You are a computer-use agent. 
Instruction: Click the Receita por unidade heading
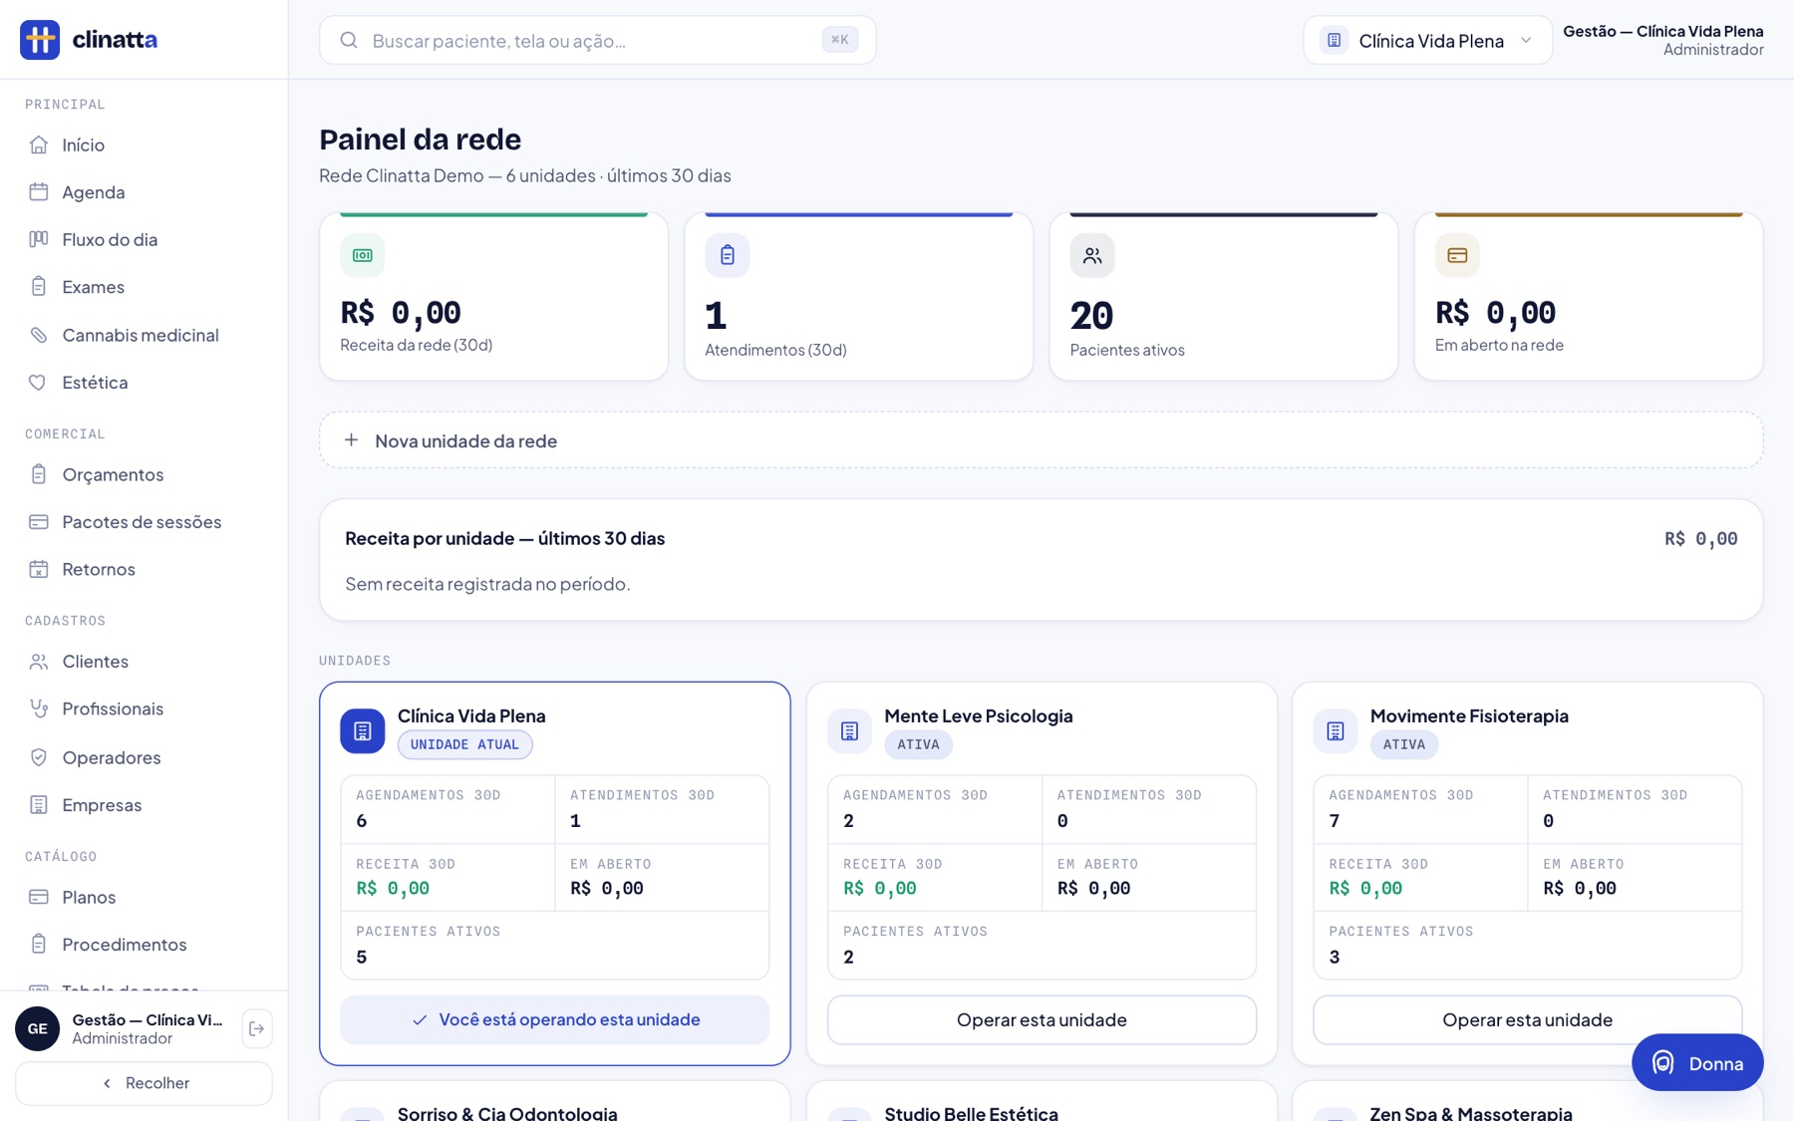pyautogui.click(x=504, y=538)
